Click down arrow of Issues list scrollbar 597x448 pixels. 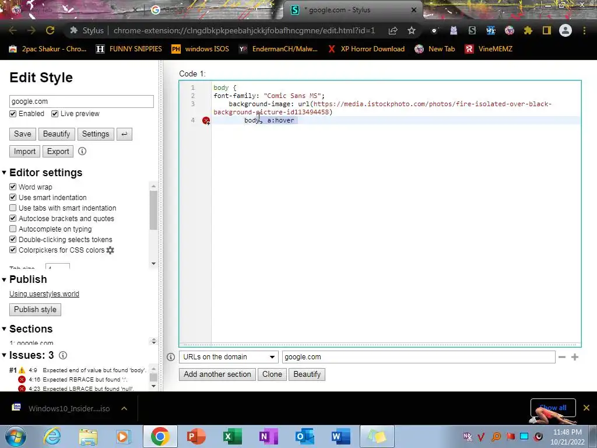[153, 386]
